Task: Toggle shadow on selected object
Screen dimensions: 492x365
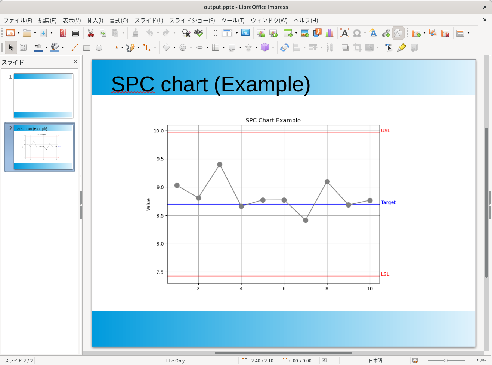Action: point(345,47)
